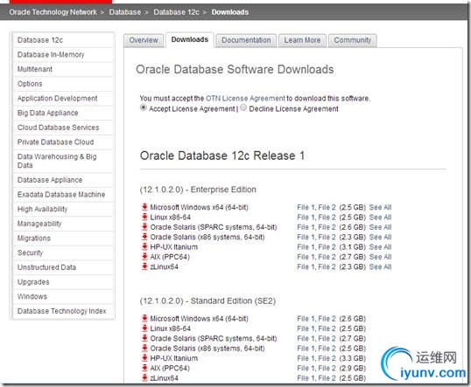Click download icon for Standard Edition HP-UX Itanium
The image size is (471, 387).
point(144,357)
